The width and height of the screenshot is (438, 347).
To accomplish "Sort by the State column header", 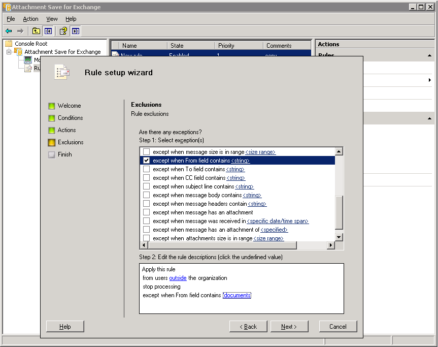I will coord(191,46).
